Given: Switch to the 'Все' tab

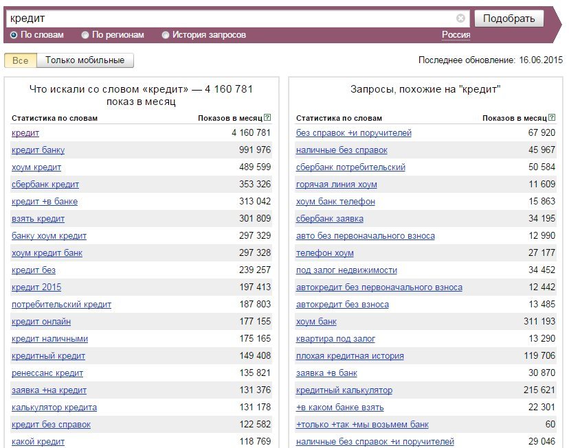Looking at the screenshot, I should coord(21,60).
